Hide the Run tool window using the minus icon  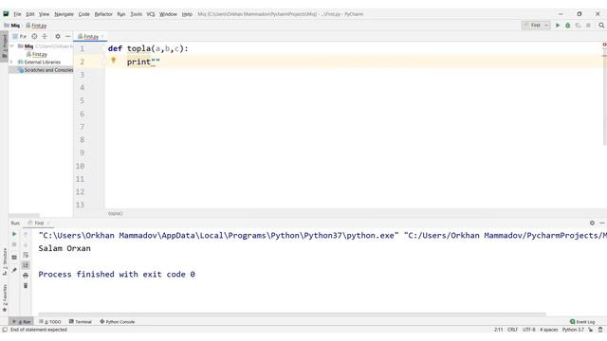click(602, 224)
